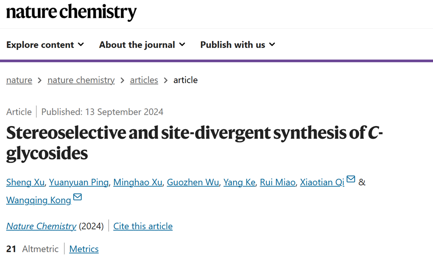The width and height of the screenshot is (433, 269).
Task: Open the Nature Chemistry journal citation link
Action: (x=41, y=226)
